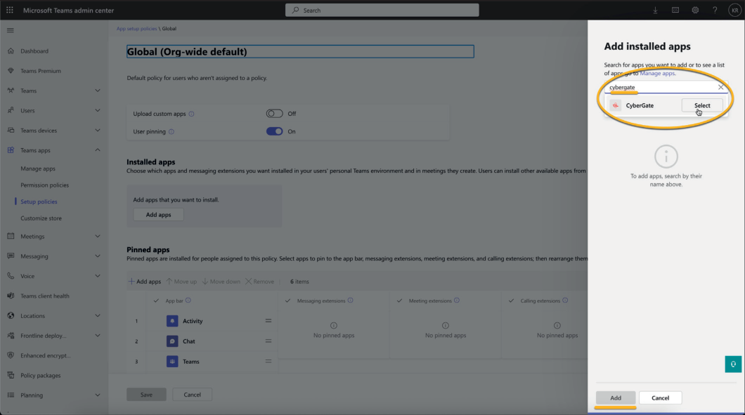Click the App bar column checkmark
The height and width of the screenshot is (415, 745).
pyautogui.click(x=155, y=301)
